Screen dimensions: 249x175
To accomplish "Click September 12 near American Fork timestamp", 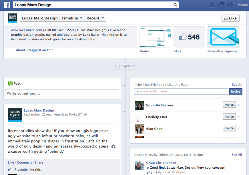I will [x=53, y=114].
